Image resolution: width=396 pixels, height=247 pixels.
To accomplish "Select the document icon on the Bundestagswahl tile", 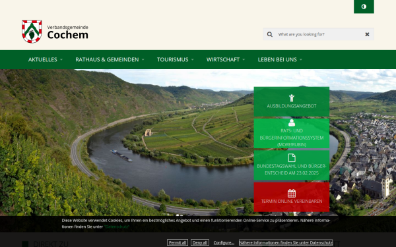I will 292,158.
